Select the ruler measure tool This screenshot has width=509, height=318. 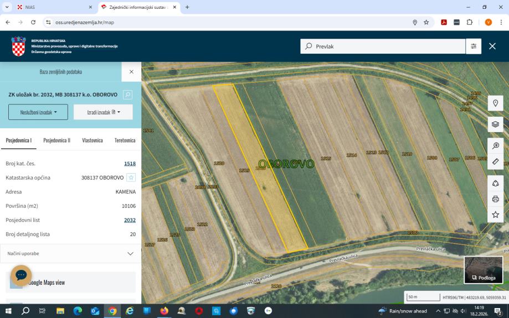click(495, 161)
